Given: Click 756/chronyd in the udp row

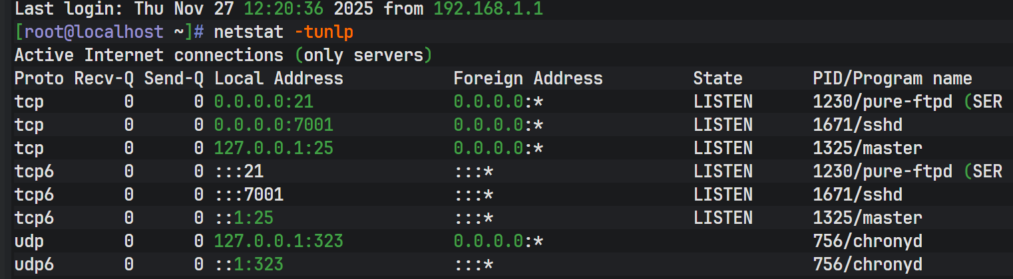Looking at the screenshot, I should point(867,241).
